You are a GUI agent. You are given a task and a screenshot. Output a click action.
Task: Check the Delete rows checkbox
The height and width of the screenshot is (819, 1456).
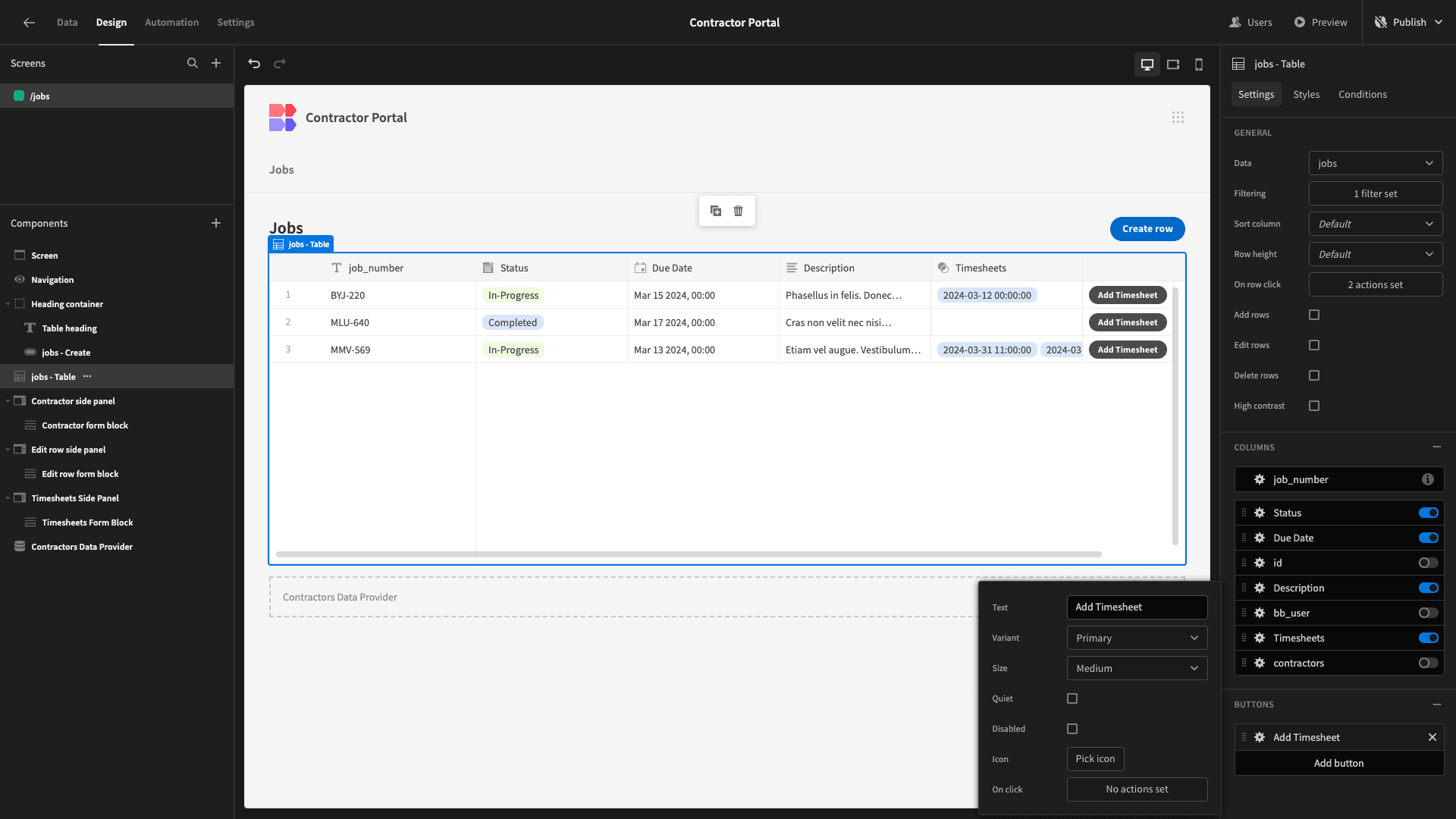pos(1314,376)
